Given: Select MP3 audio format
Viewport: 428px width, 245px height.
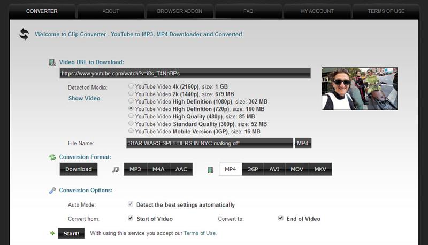Looking at the screenshot, I should click(135, 169).
